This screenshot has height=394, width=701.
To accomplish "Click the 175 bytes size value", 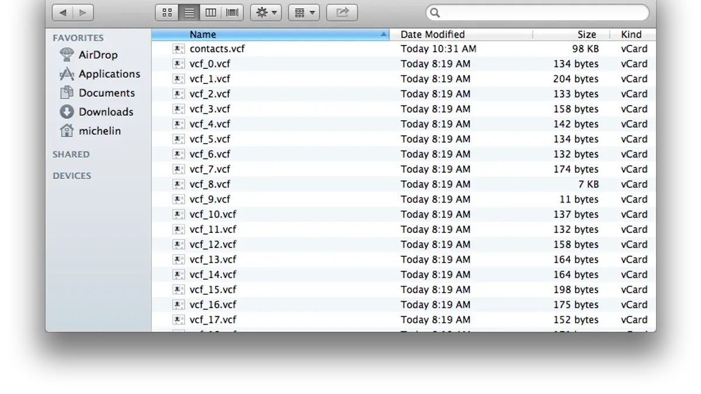I will coord(576,305).
